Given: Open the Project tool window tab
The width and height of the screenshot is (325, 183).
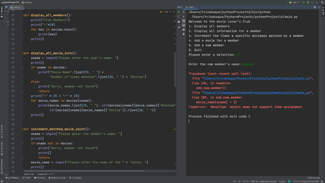Looking at the screenshot, I should point(2,12).
